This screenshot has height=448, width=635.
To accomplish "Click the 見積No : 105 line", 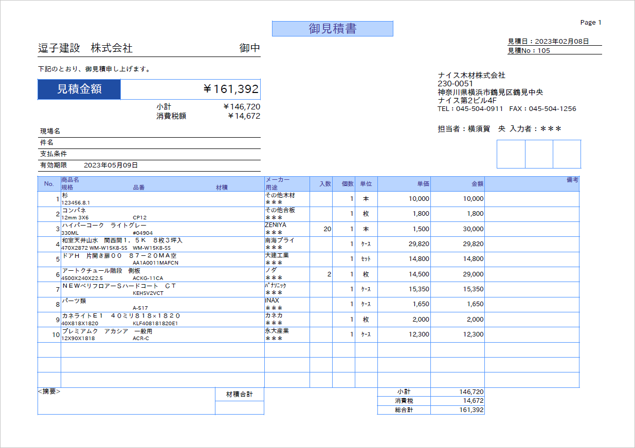I will coord(529,50).
